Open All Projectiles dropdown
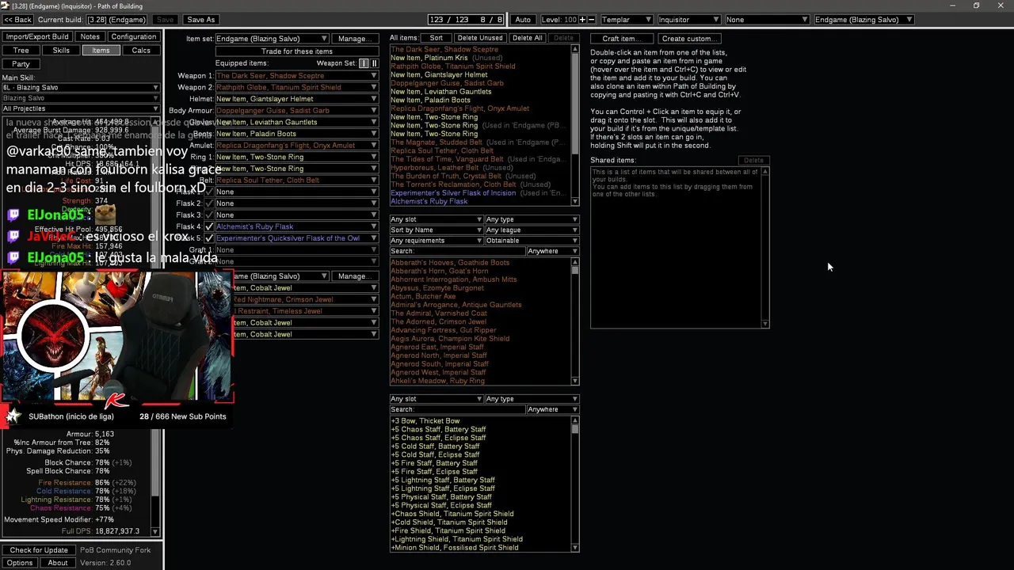 [x=81, y=108]
